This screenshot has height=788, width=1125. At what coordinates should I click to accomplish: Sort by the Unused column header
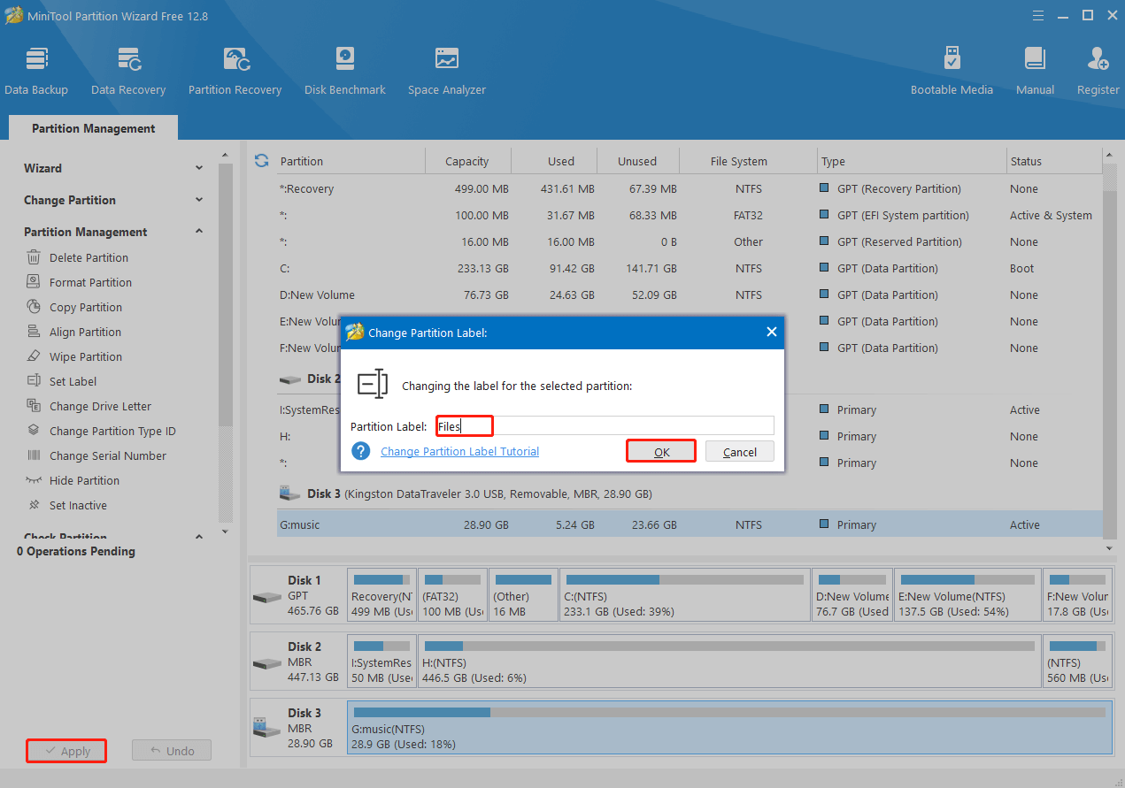pos(637,161)
